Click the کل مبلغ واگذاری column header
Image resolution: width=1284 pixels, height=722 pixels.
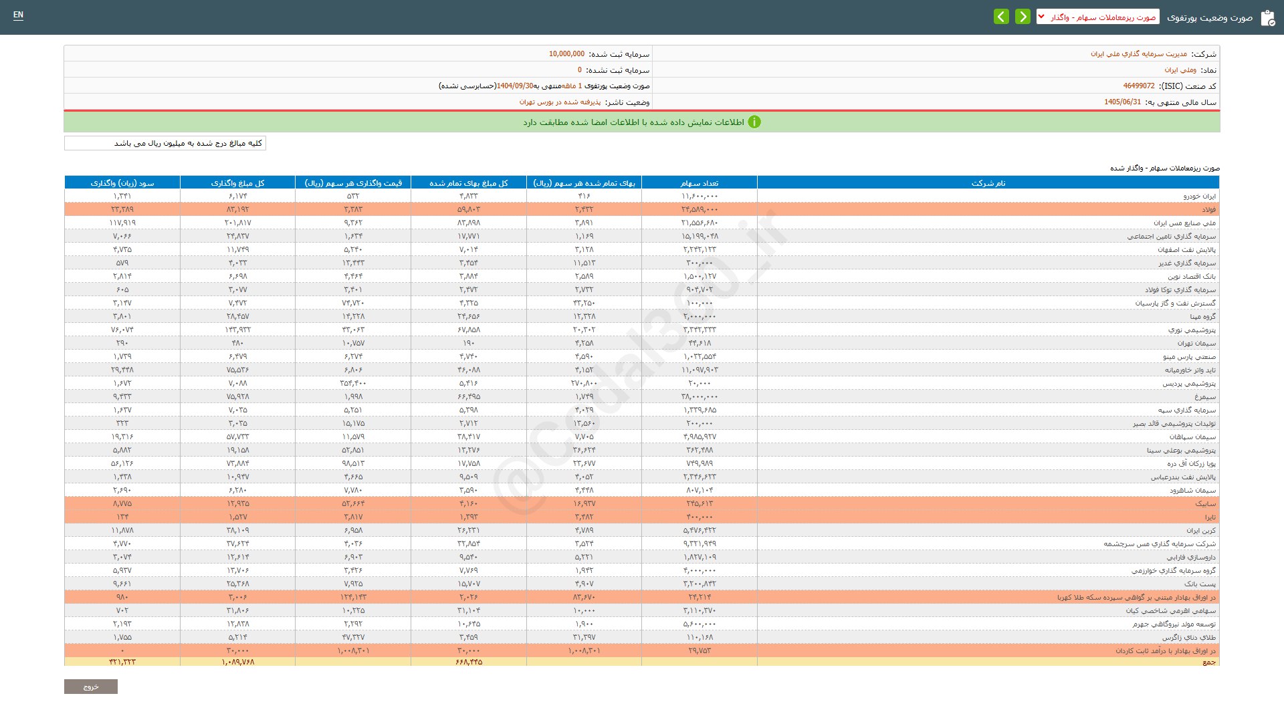coord(237,183)
